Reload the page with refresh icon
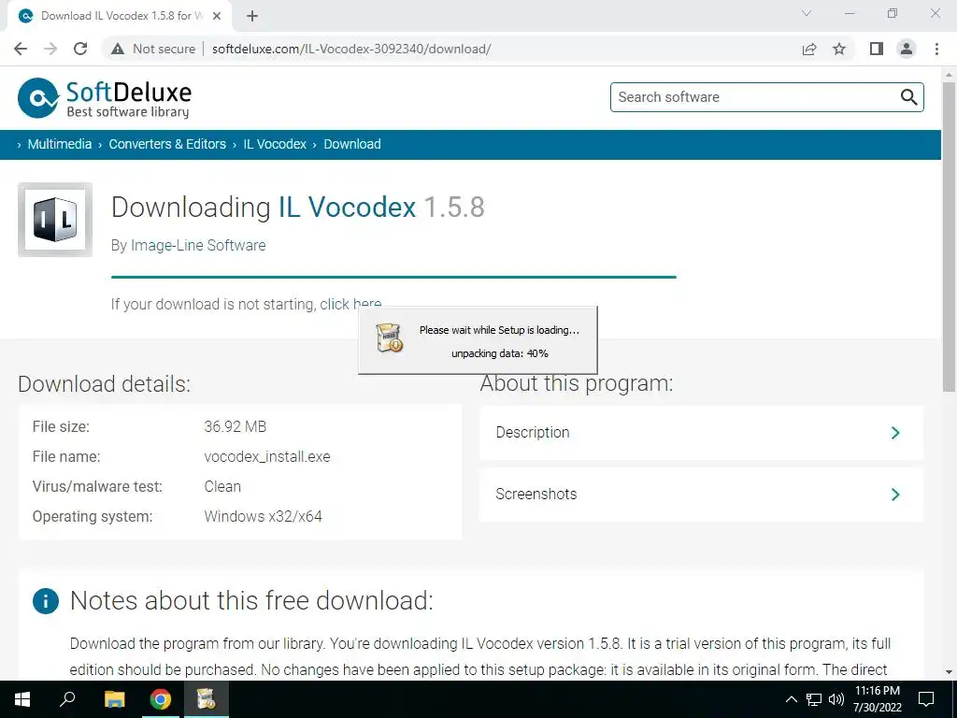957x718 pixels. (80, 49)
